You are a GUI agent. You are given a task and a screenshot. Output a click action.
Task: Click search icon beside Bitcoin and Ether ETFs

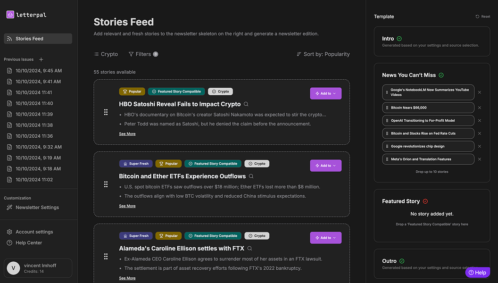[x=251, y=176]
